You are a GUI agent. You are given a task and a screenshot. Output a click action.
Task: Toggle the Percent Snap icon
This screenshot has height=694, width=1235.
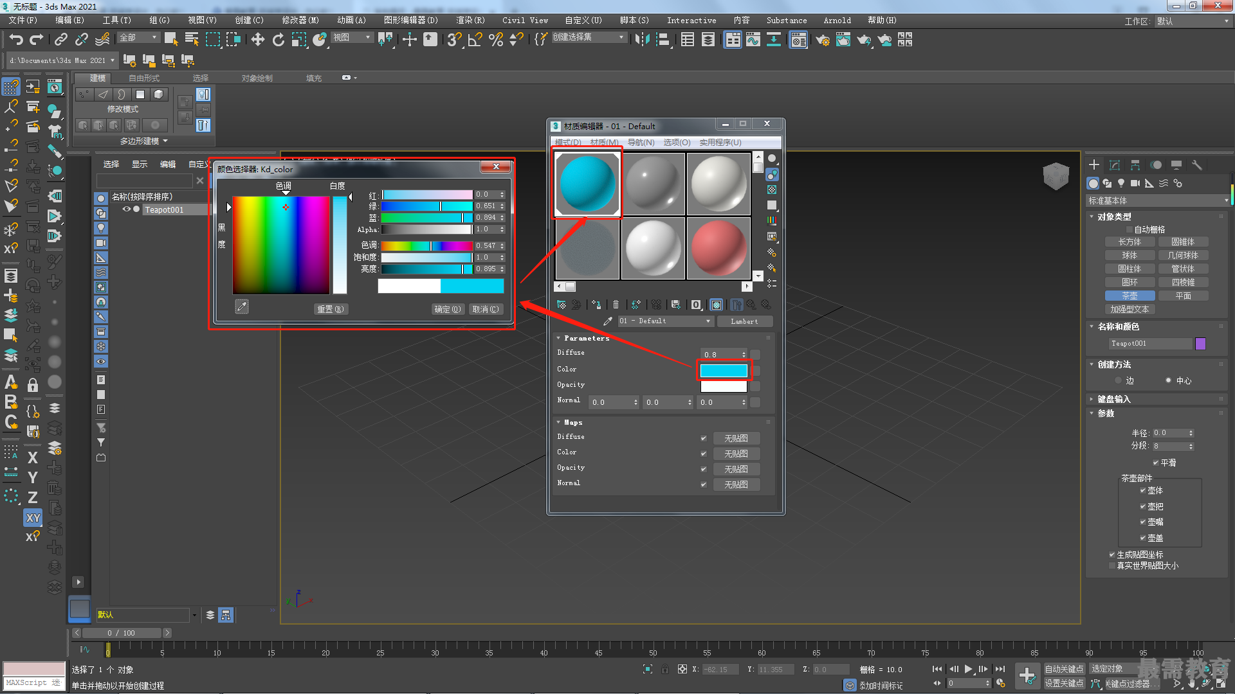click(x=495, y=40)
